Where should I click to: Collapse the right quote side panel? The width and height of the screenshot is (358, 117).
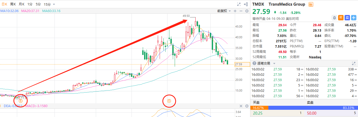click(x=246, y=4)
